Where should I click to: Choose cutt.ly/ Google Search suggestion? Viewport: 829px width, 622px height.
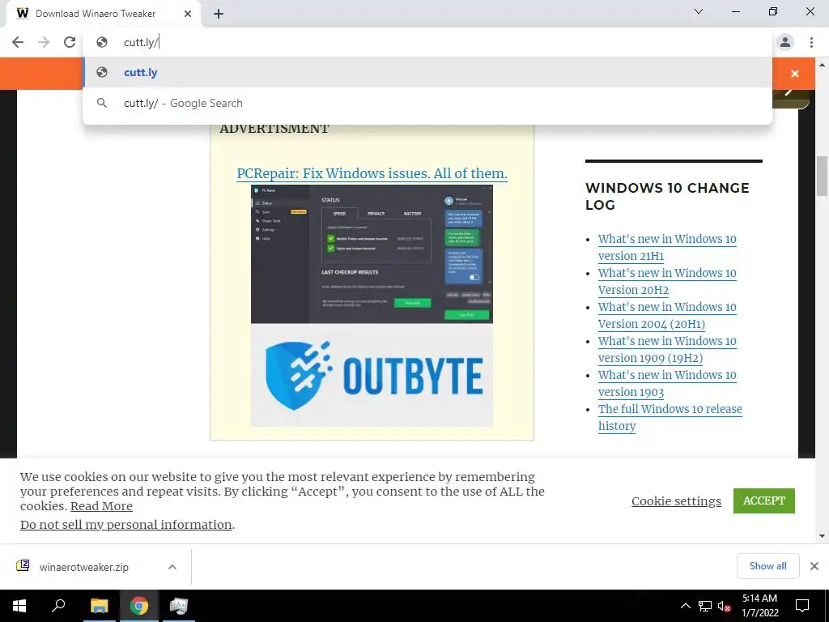427,103
